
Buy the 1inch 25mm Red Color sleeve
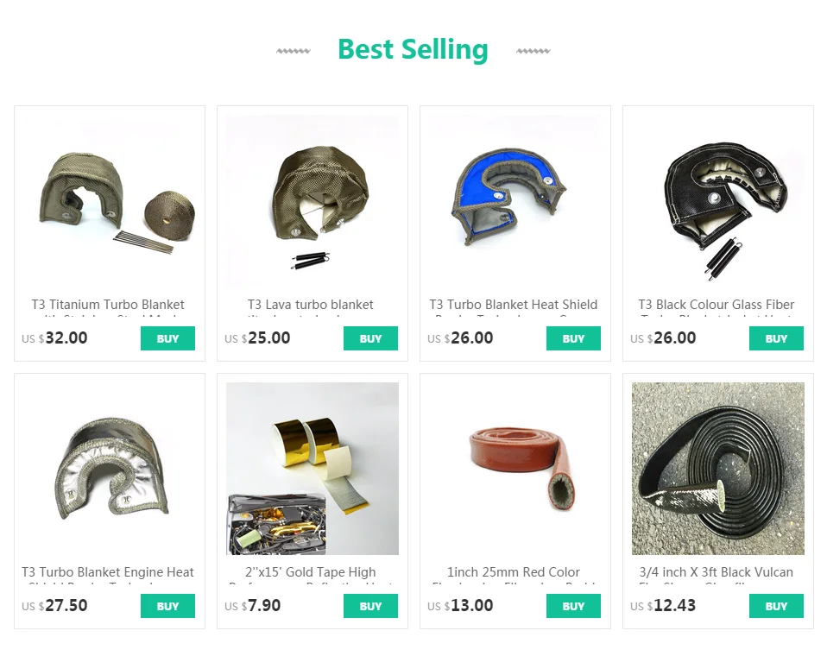coord(573,606)
